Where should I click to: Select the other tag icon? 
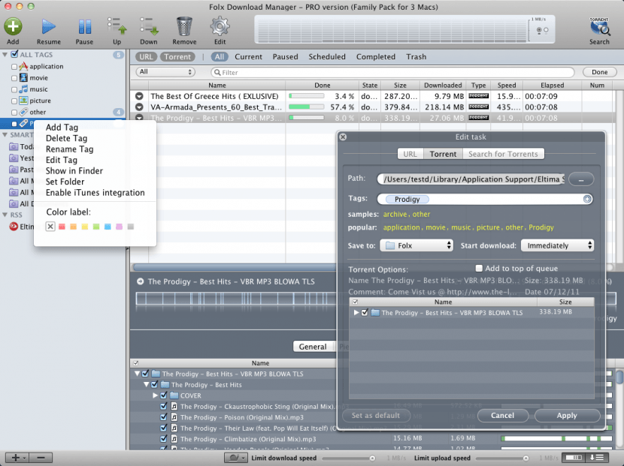click(23, 112)
